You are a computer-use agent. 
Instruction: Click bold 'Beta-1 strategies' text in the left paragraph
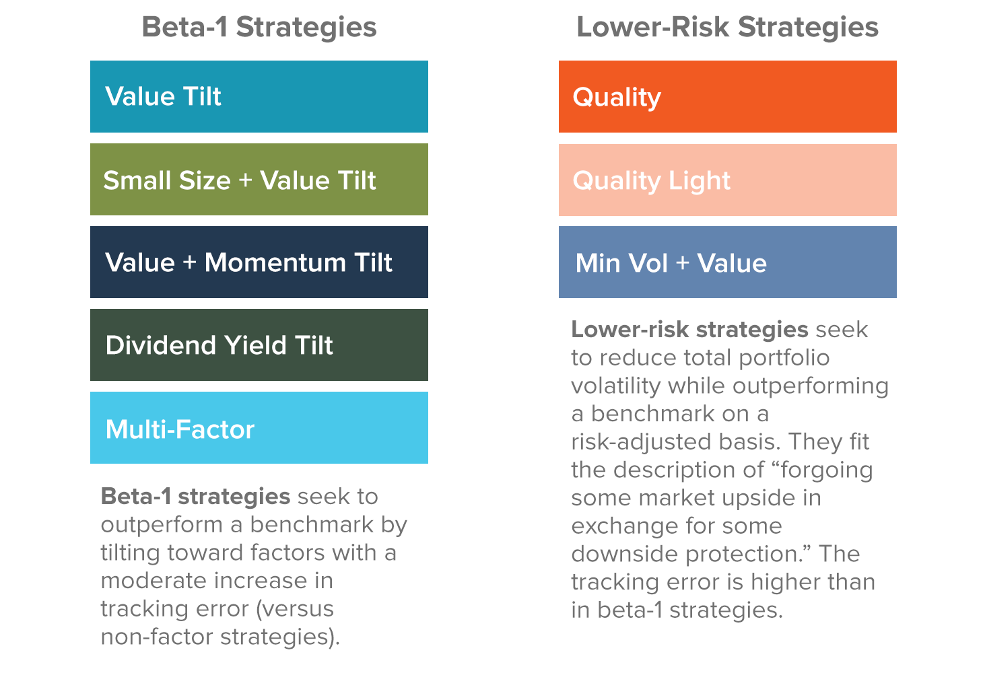195,497
